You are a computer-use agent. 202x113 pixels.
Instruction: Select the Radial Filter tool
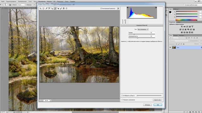67,8
